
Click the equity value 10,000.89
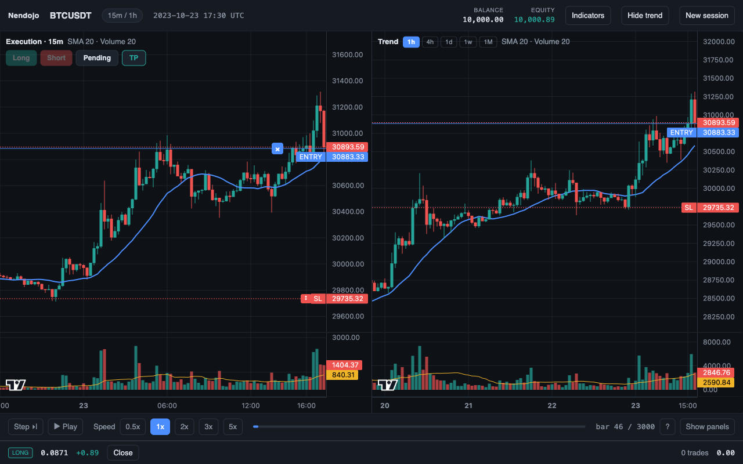[x=534, y=20]
